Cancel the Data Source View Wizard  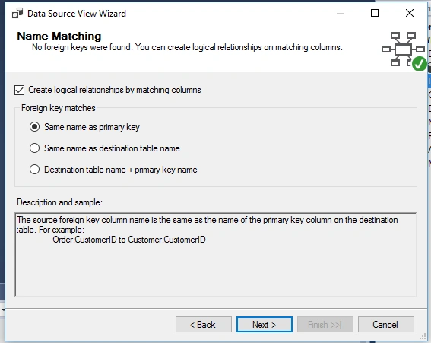click(385, 325)
